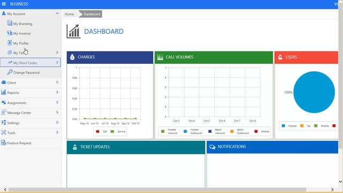Click the My Account person icon

tap(4, 13)
